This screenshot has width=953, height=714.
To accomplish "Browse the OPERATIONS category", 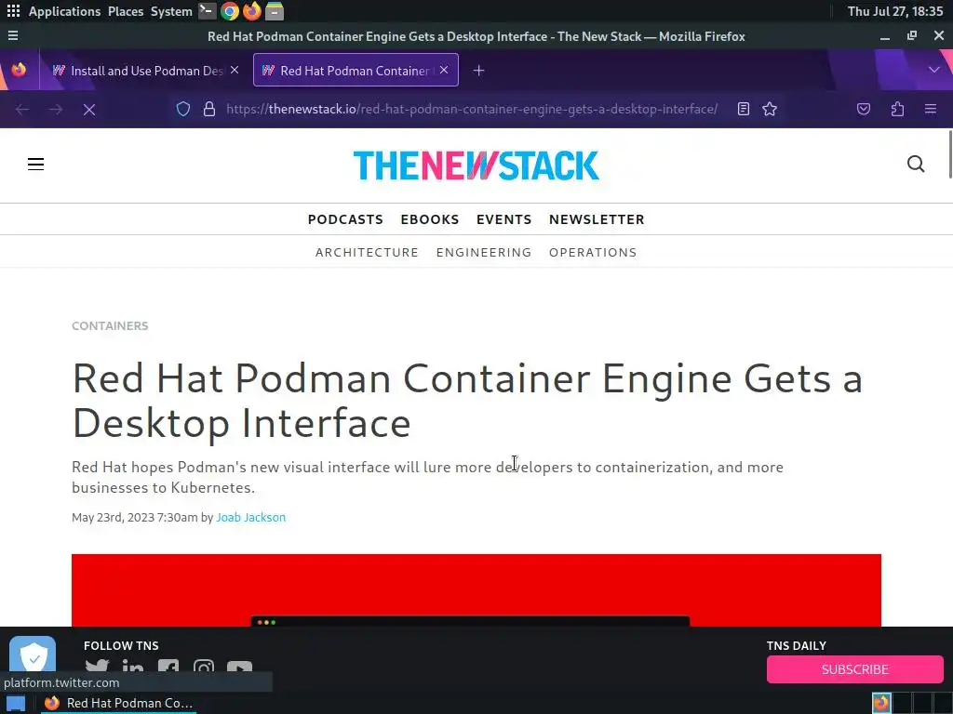I will pos(593,252).
